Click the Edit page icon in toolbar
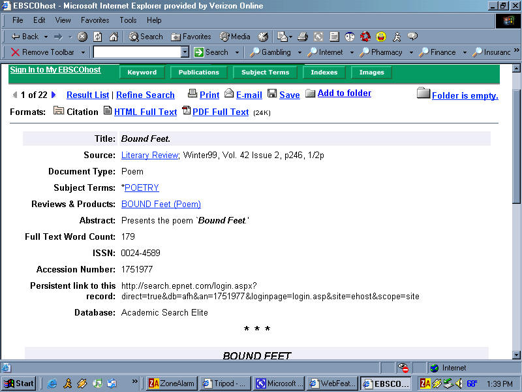 pos(334,37)
